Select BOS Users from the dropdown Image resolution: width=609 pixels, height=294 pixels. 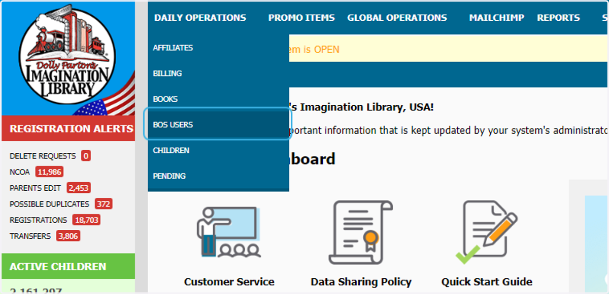tap(218, 124)
